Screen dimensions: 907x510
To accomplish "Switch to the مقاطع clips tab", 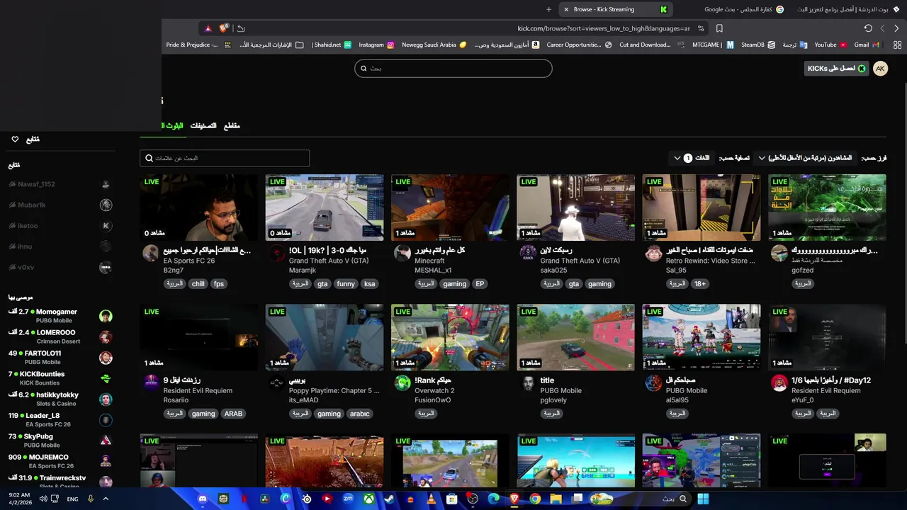I will pos(232,125).
